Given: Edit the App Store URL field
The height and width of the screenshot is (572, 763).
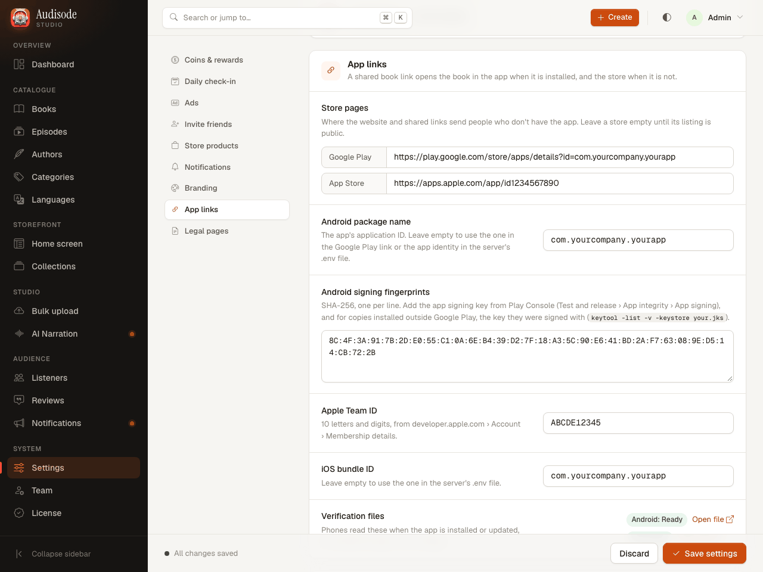Looking at the screenshot, I should click(560, 184).
